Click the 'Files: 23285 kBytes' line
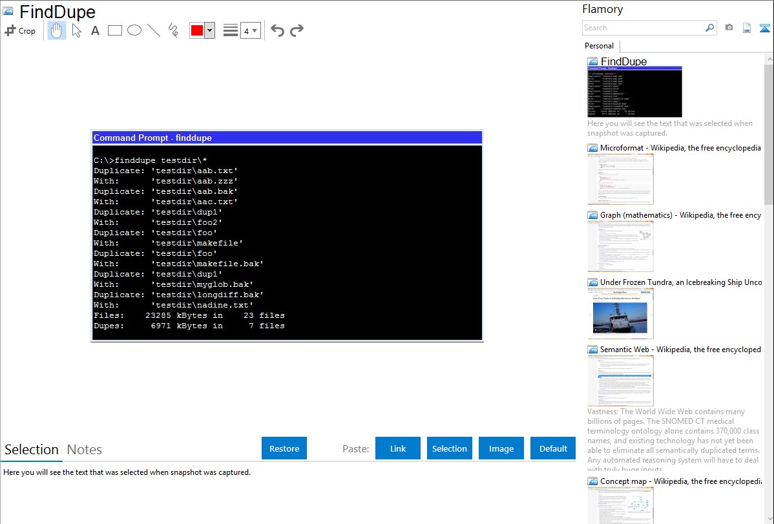 pyautogui.click(x=189, y=315)
